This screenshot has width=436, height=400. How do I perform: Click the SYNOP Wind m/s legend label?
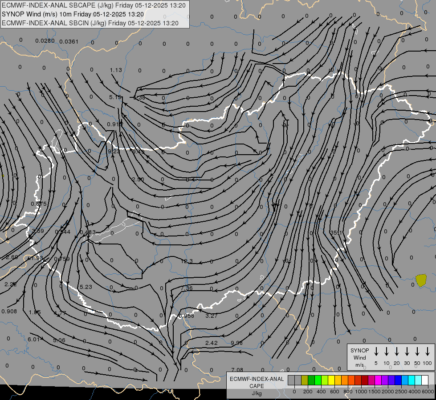tap(359, 357)
